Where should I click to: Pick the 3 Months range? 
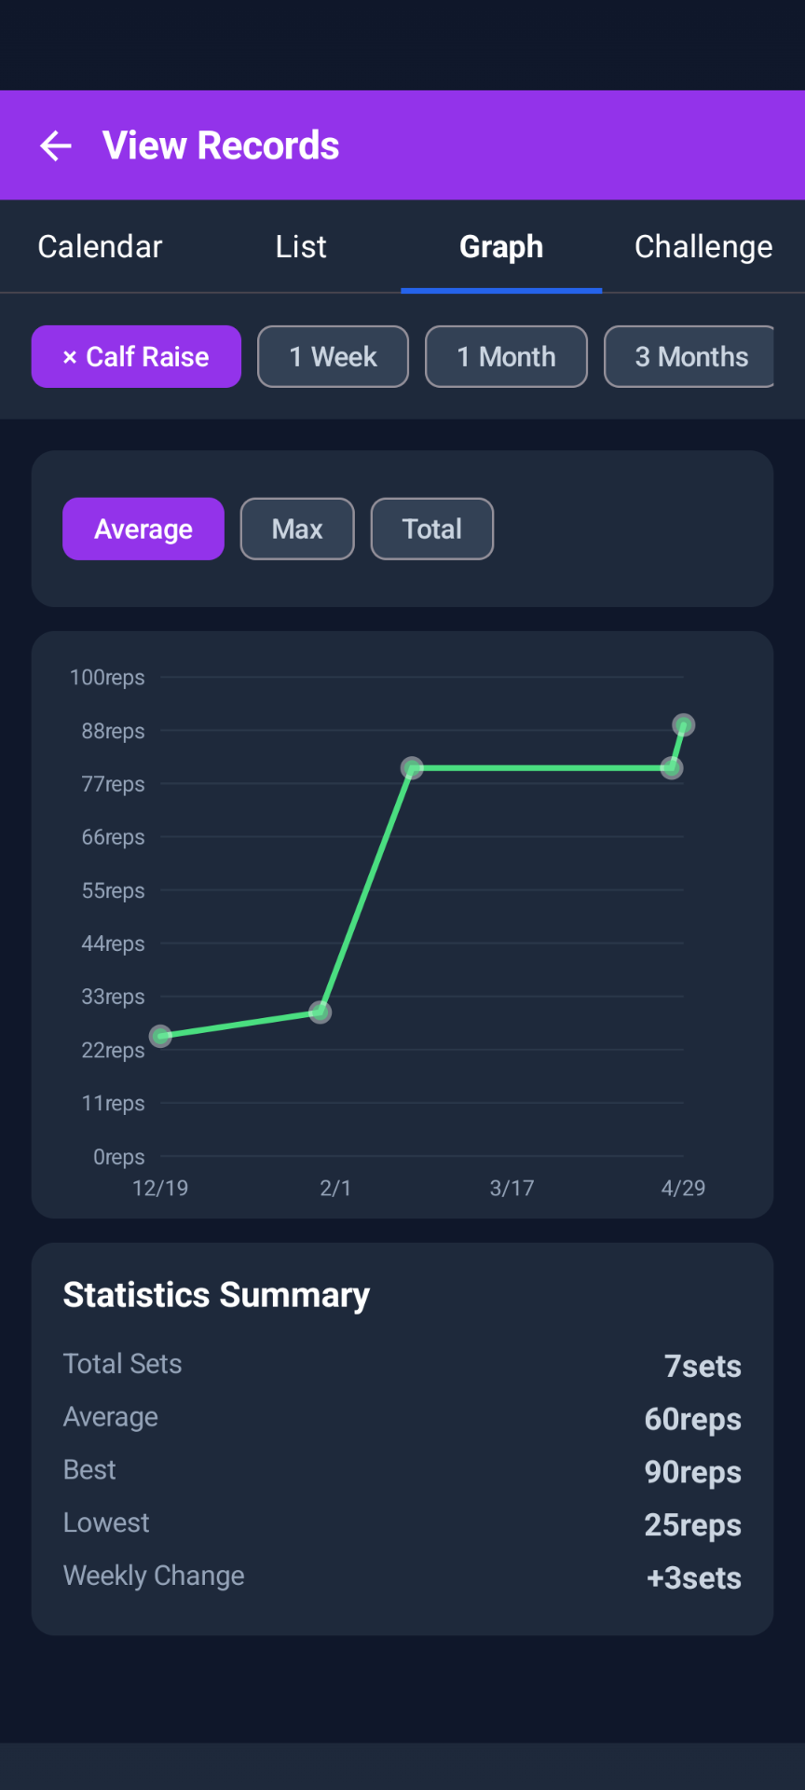(x=690, y=356)
